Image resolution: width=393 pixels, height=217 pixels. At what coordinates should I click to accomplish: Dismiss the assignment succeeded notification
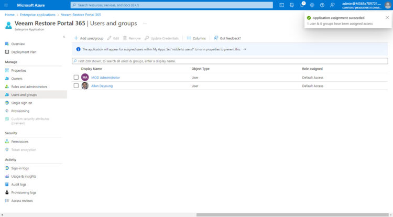coord(387,17)
